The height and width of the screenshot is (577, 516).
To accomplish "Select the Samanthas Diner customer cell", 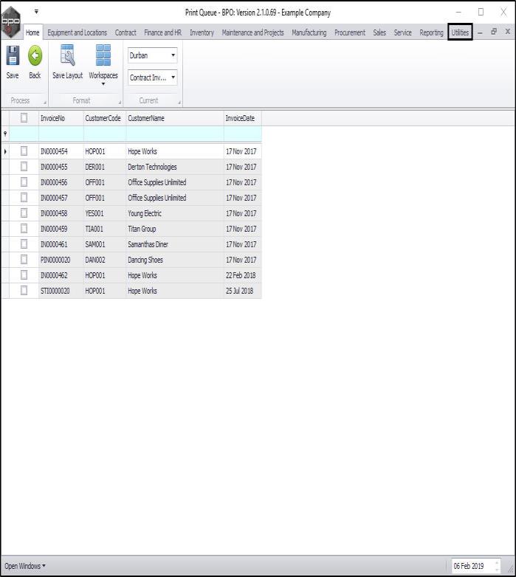I will point(175,244).
